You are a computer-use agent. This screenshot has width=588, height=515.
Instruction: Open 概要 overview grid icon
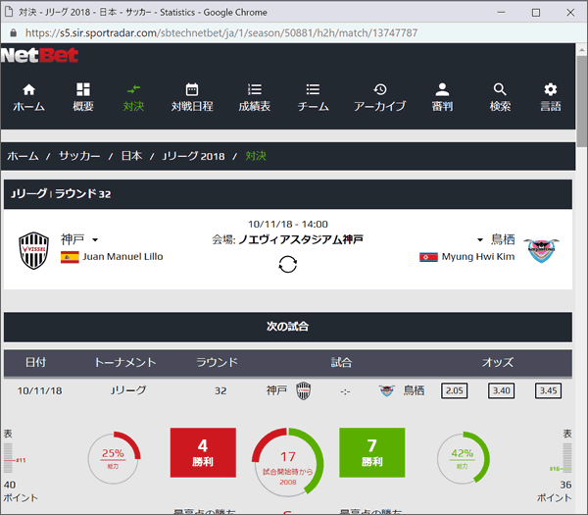click(83, 89)
